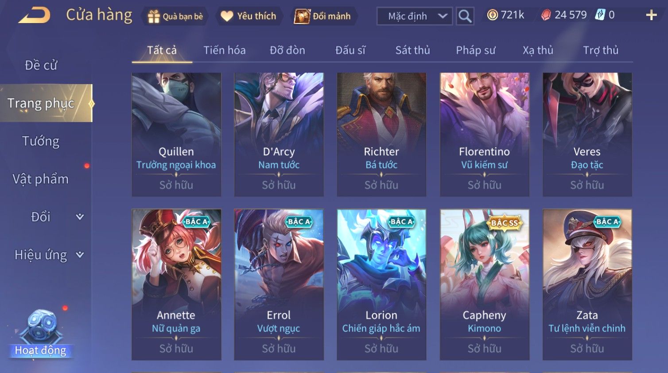Select the Tiến hóa tab
The image size is (668, 373).
[x=225, y=50]
